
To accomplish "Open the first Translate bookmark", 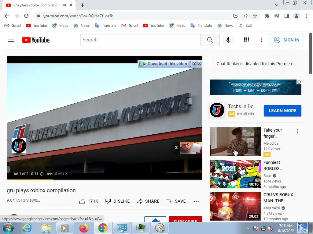I will pos(105,26).
